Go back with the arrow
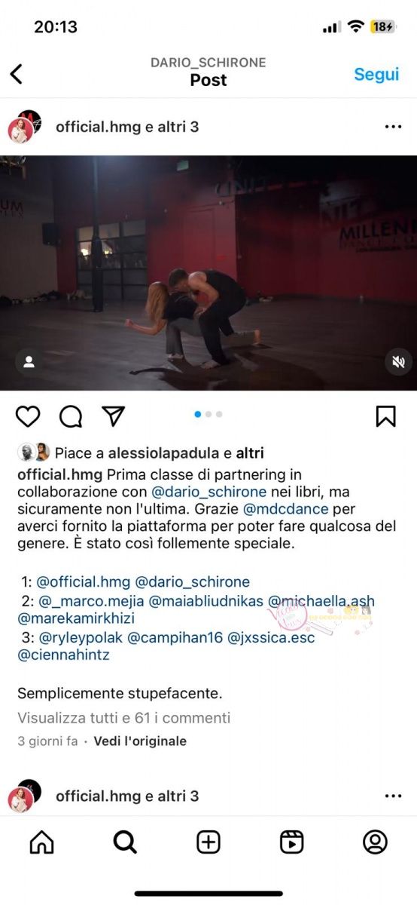Image resolution: width=417 pixels, height=905 pixels. pos(16,73)
